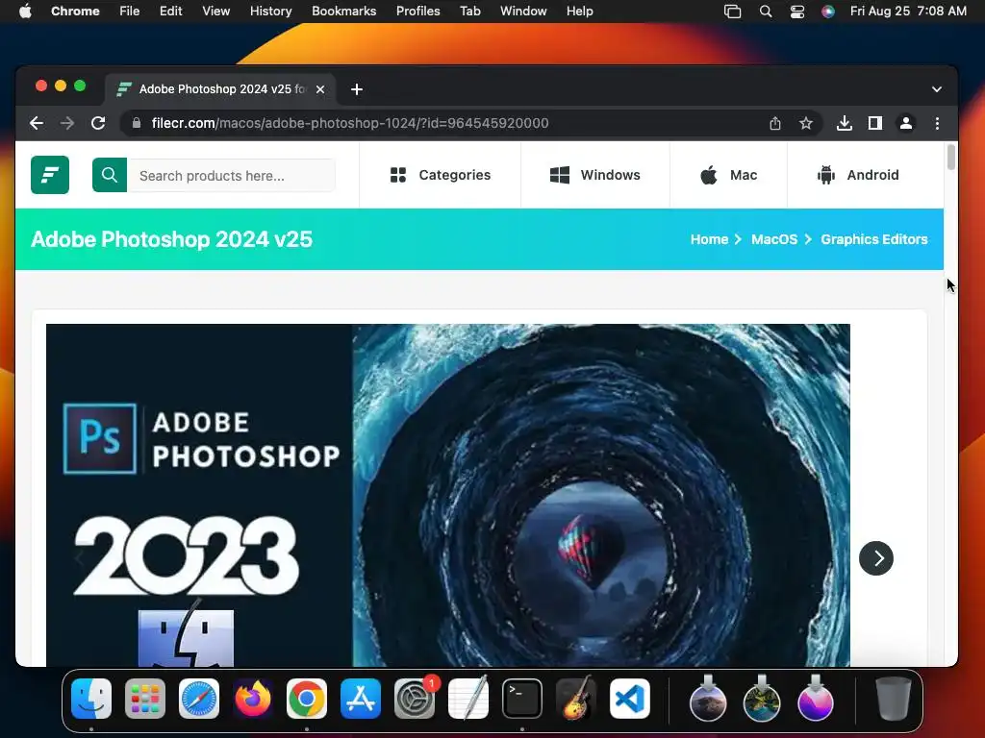This screenshot has width=985, height=738.
Task: Open the Android section
Action: pyautogui.click(x=857, y=175)
